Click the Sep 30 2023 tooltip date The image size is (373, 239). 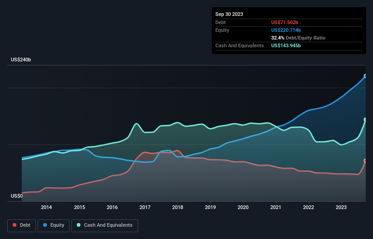(x=229, y=14)
